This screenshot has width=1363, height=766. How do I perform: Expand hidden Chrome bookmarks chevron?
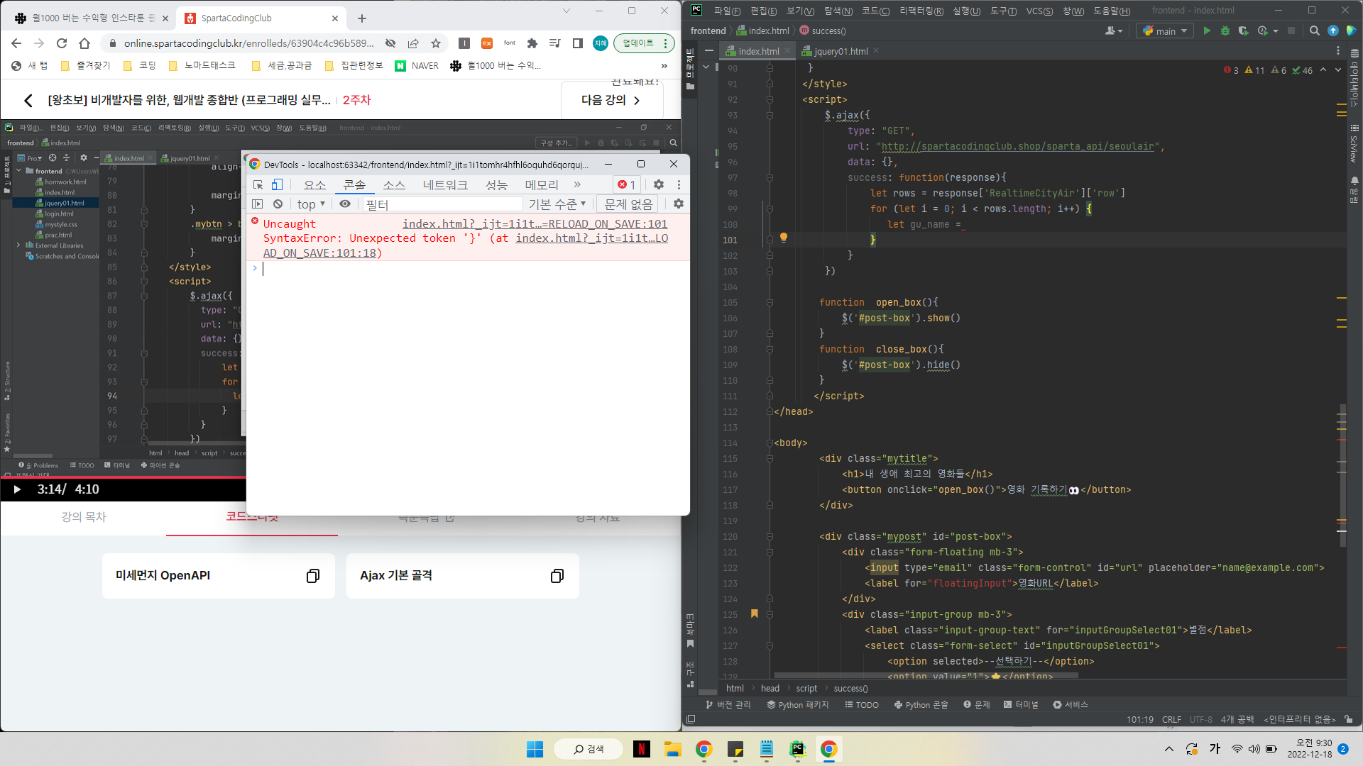coord(664,66)
